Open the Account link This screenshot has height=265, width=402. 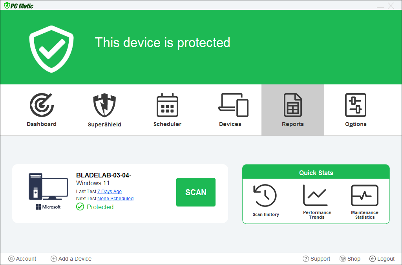(x=22, y=259)
